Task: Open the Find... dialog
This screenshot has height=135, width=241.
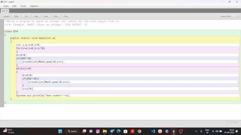Action: (56, 16)
